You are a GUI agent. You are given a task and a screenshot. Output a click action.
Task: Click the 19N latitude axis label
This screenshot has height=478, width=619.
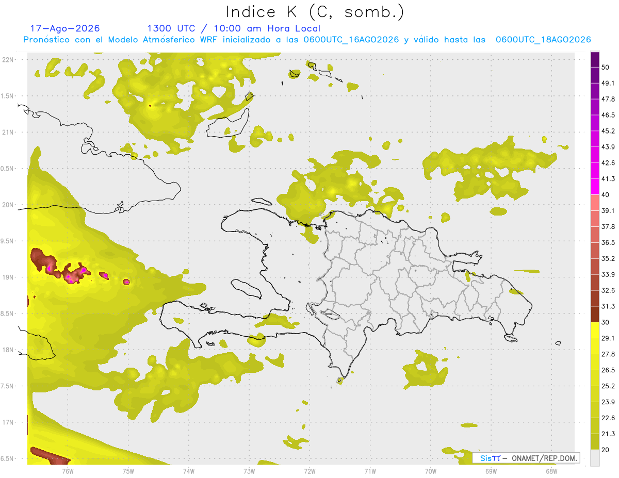9,277
